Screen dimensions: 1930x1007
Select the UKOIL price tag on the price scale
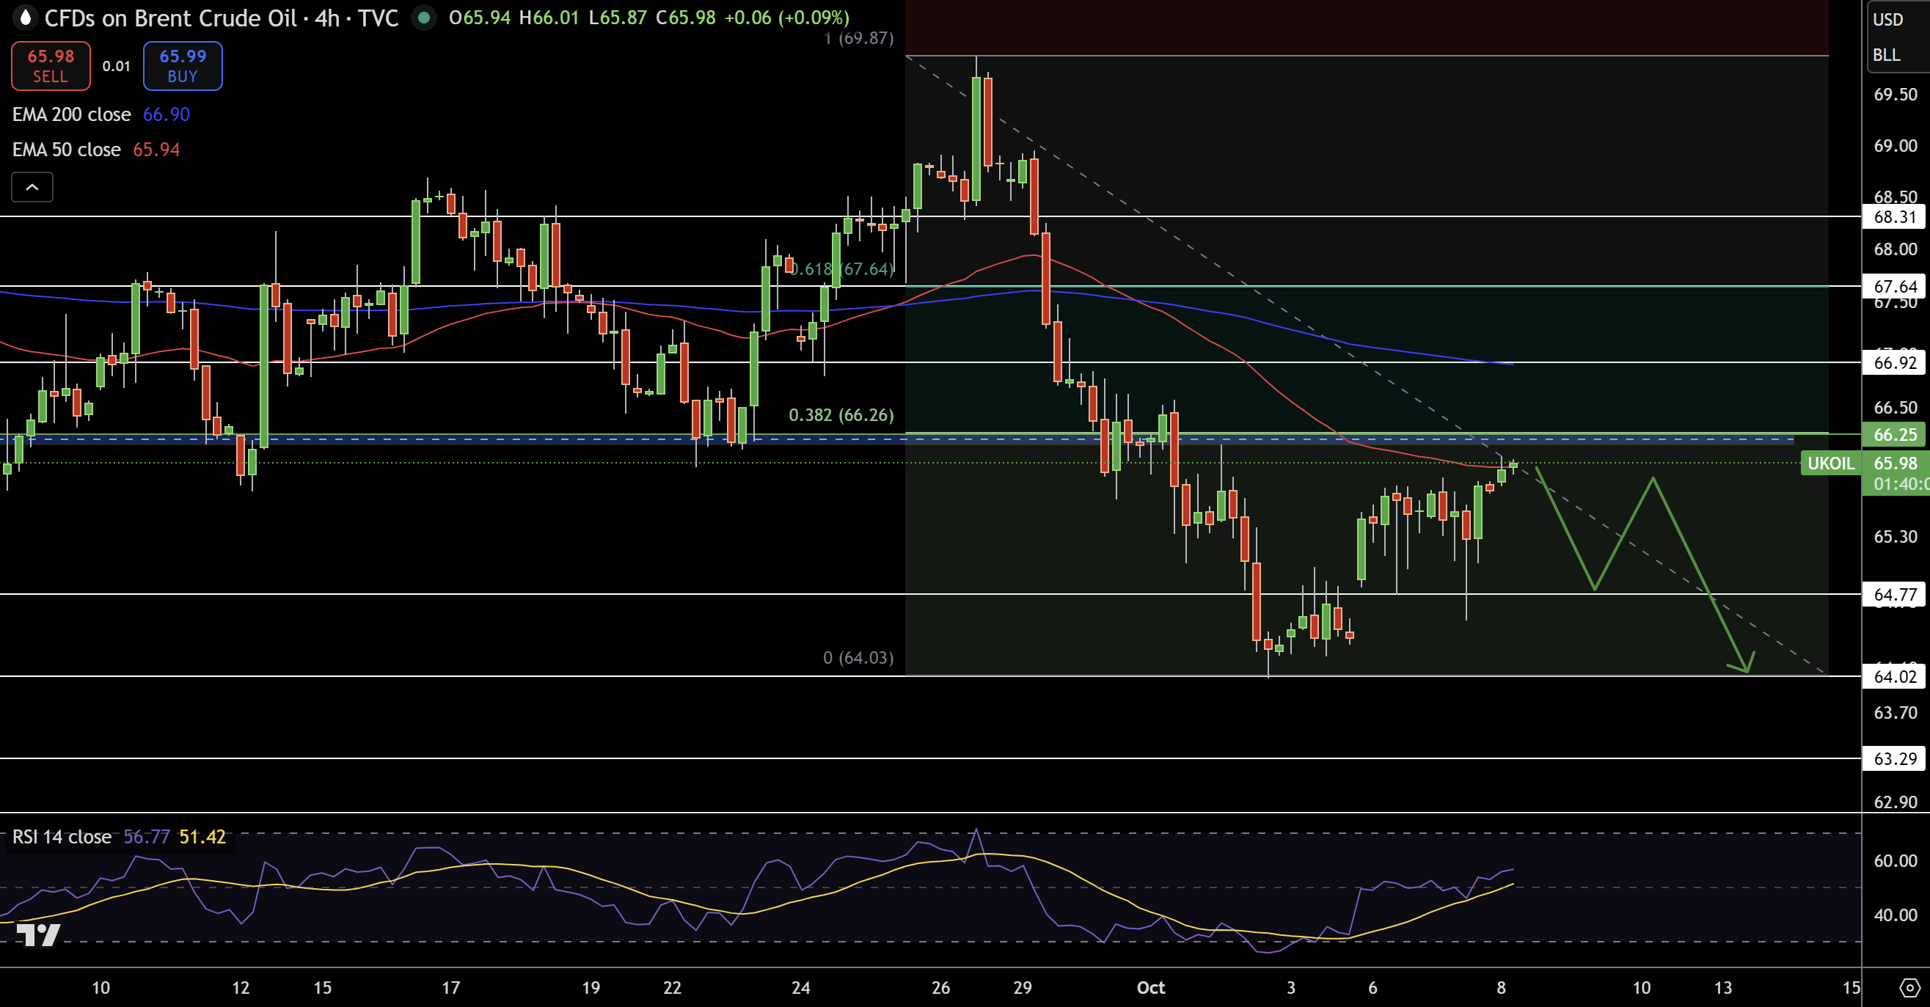tap(1830, 463)
